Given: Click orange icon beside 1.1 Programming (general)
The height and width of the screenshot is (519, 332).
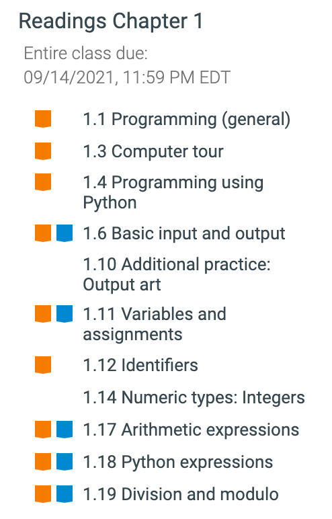Looking at the screenshot, I should point(43,119).
